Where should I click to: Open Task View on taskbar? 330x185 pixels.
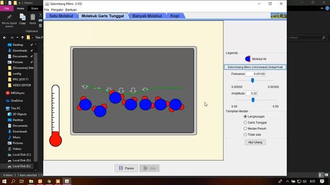22,181
